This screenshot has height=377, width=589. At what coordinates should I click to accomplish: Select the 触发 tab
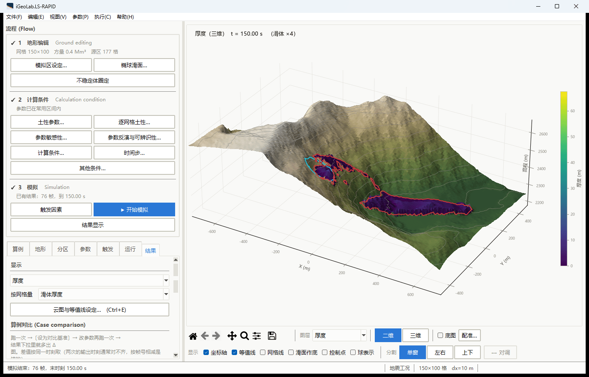tap(108, 249)
